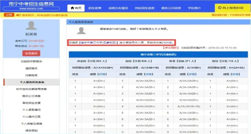Select 个人信息及成绩 in the sidebar
251x134 pixels.
(31, 124)
